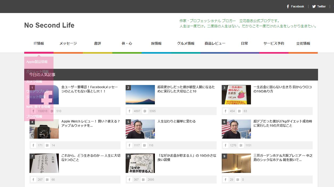Click the Twitter bird icon in top bar
The width and height of the screenshot is (334, 187).
tap(314, 6)
